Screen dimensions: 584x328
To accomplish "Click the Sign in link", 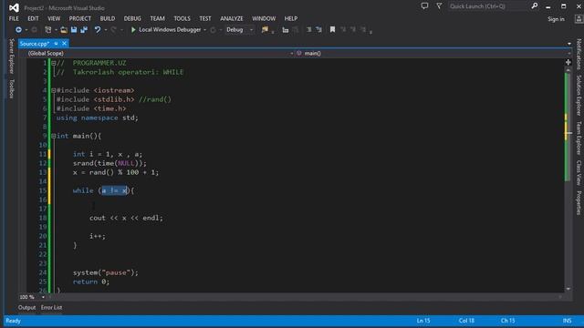I will [x=556, y=19].
